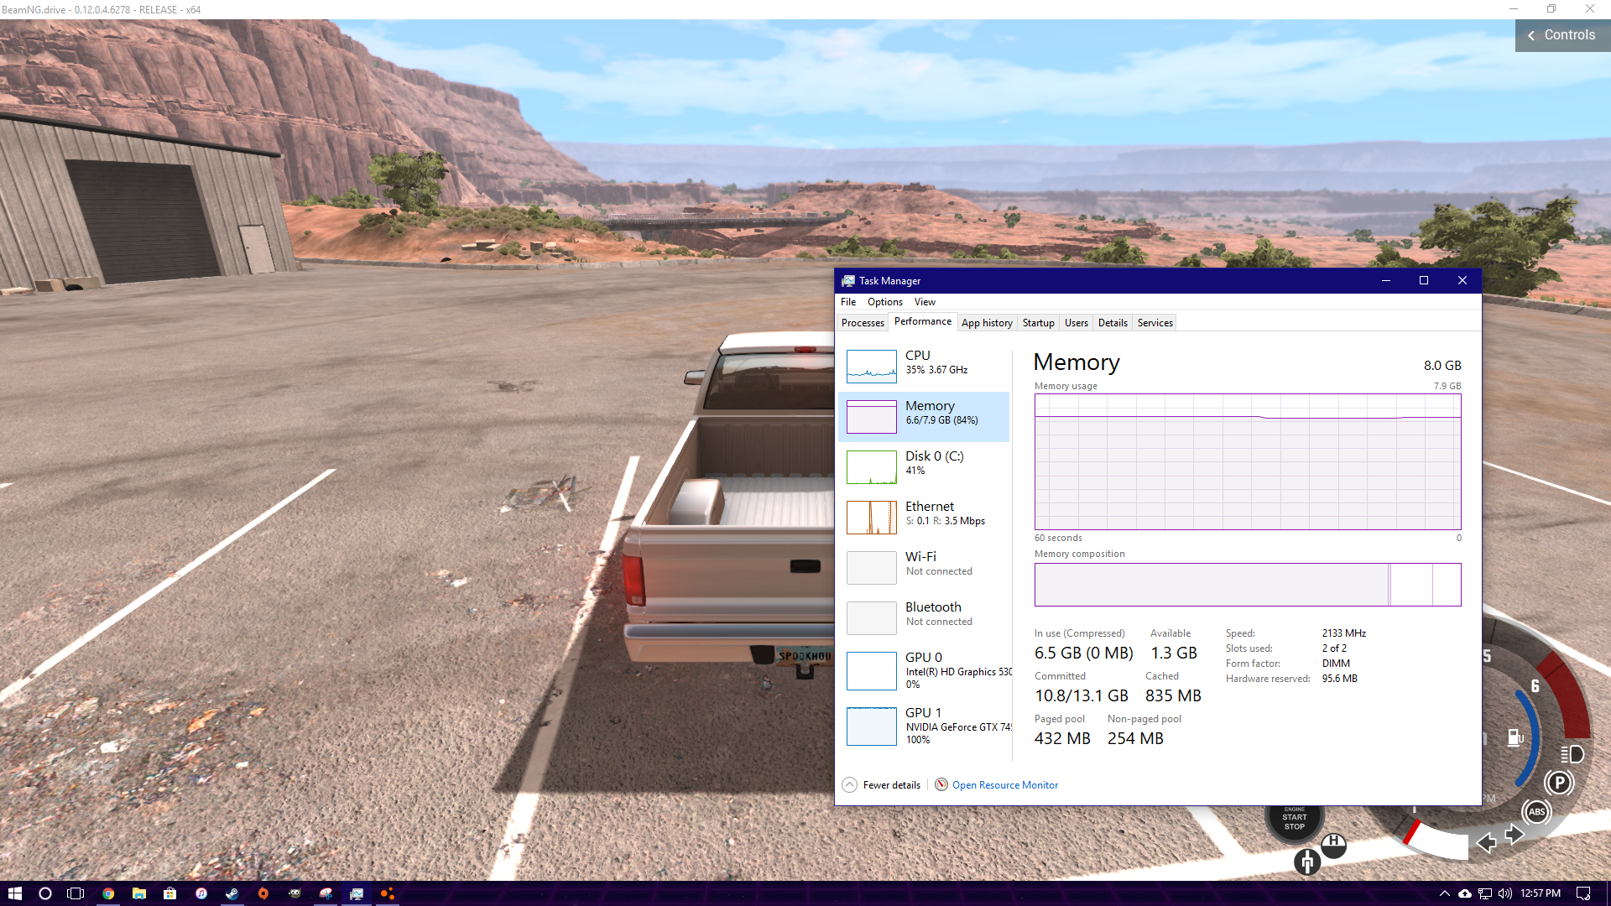Screen dimensions: 1611x906
Task: Open network status tray icon
Action: [x=1485, y=893]
